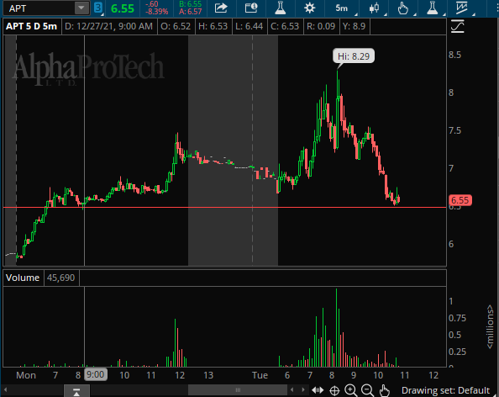Click the <millions> volume axis label
The width and height of the screenshot is (499, 397).
(490, 326)
